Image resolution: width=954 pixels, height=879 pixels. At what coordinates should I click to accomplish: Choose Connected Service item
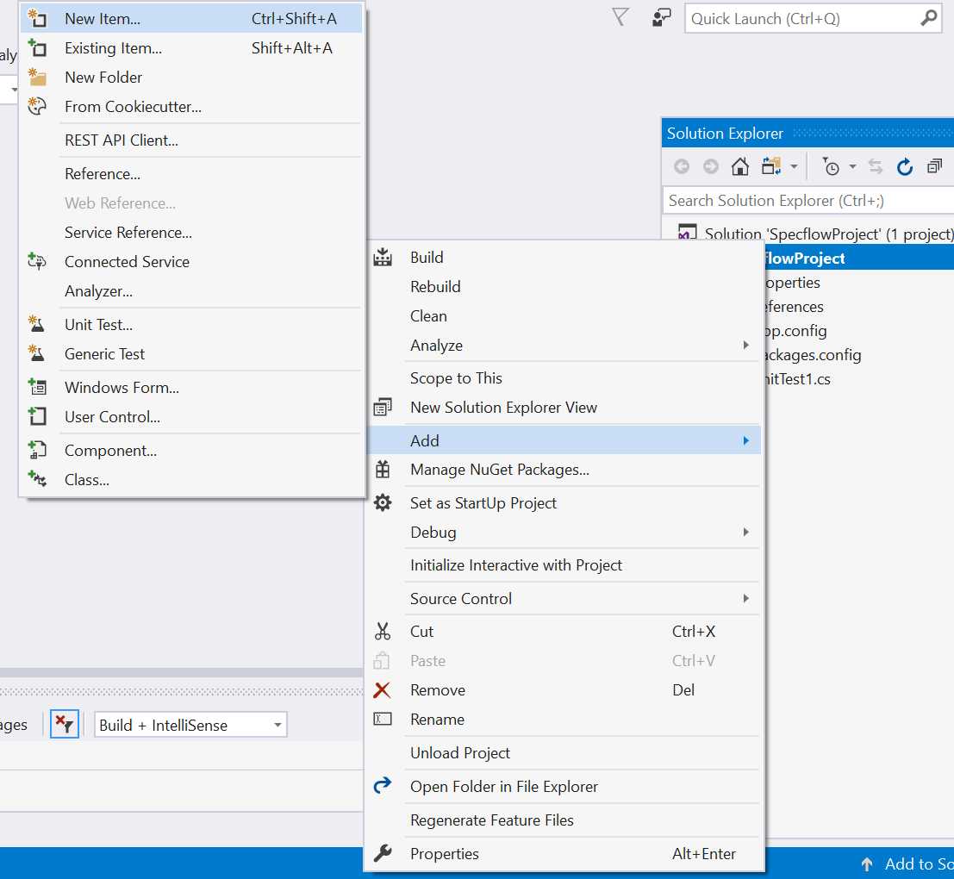pyautogui.click(x=191, y=262)
